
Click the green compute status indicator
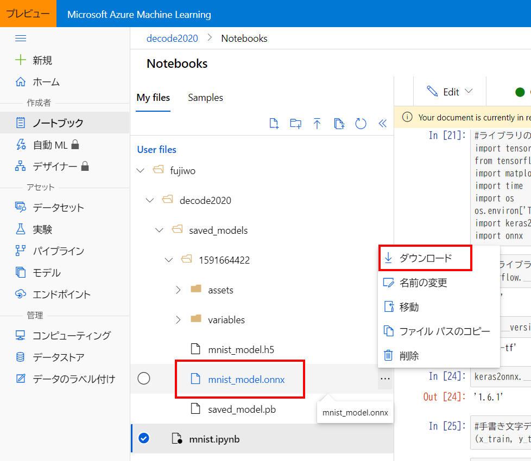point(520,92)
